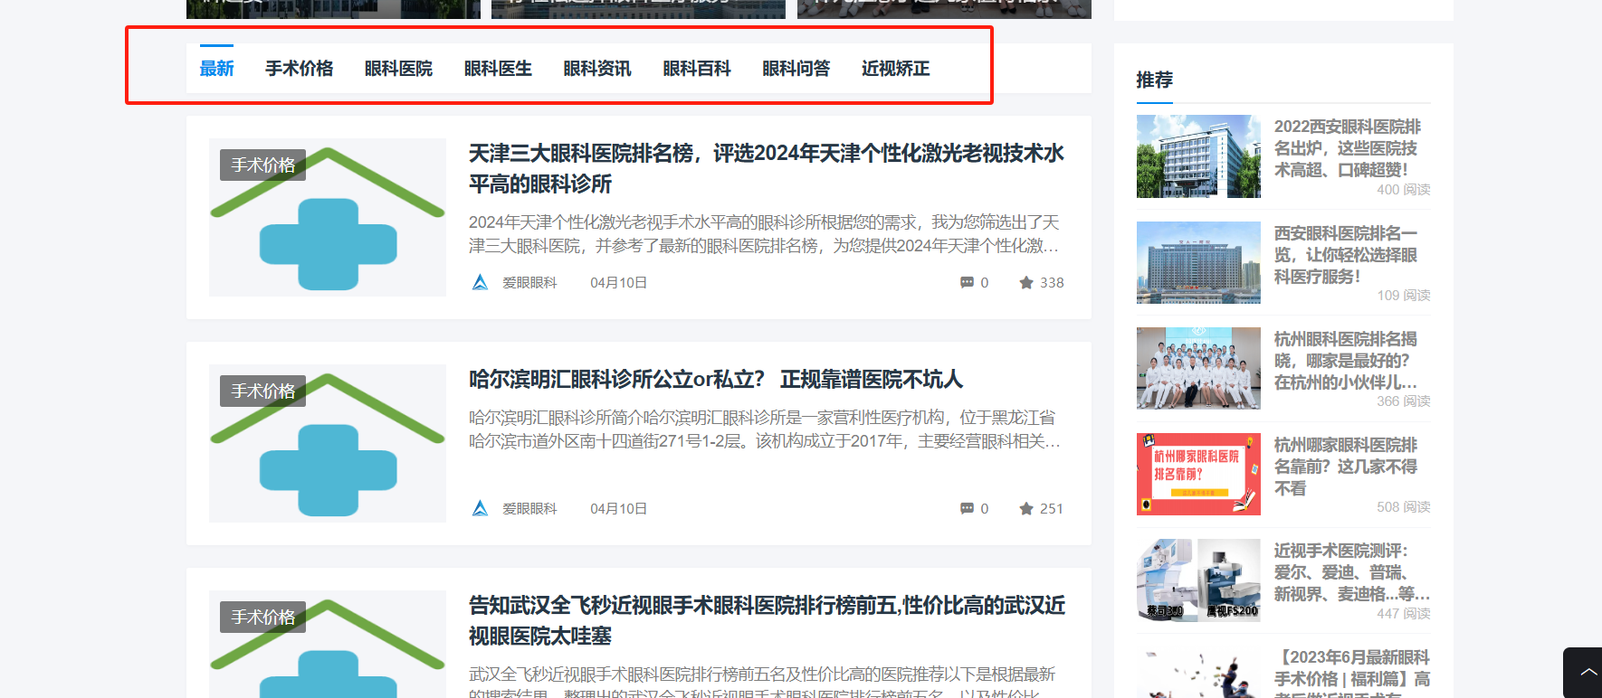Click the 04月10日 date on the 天津 article
Viewport: 1602px width, 698px height.
[619, 283]
